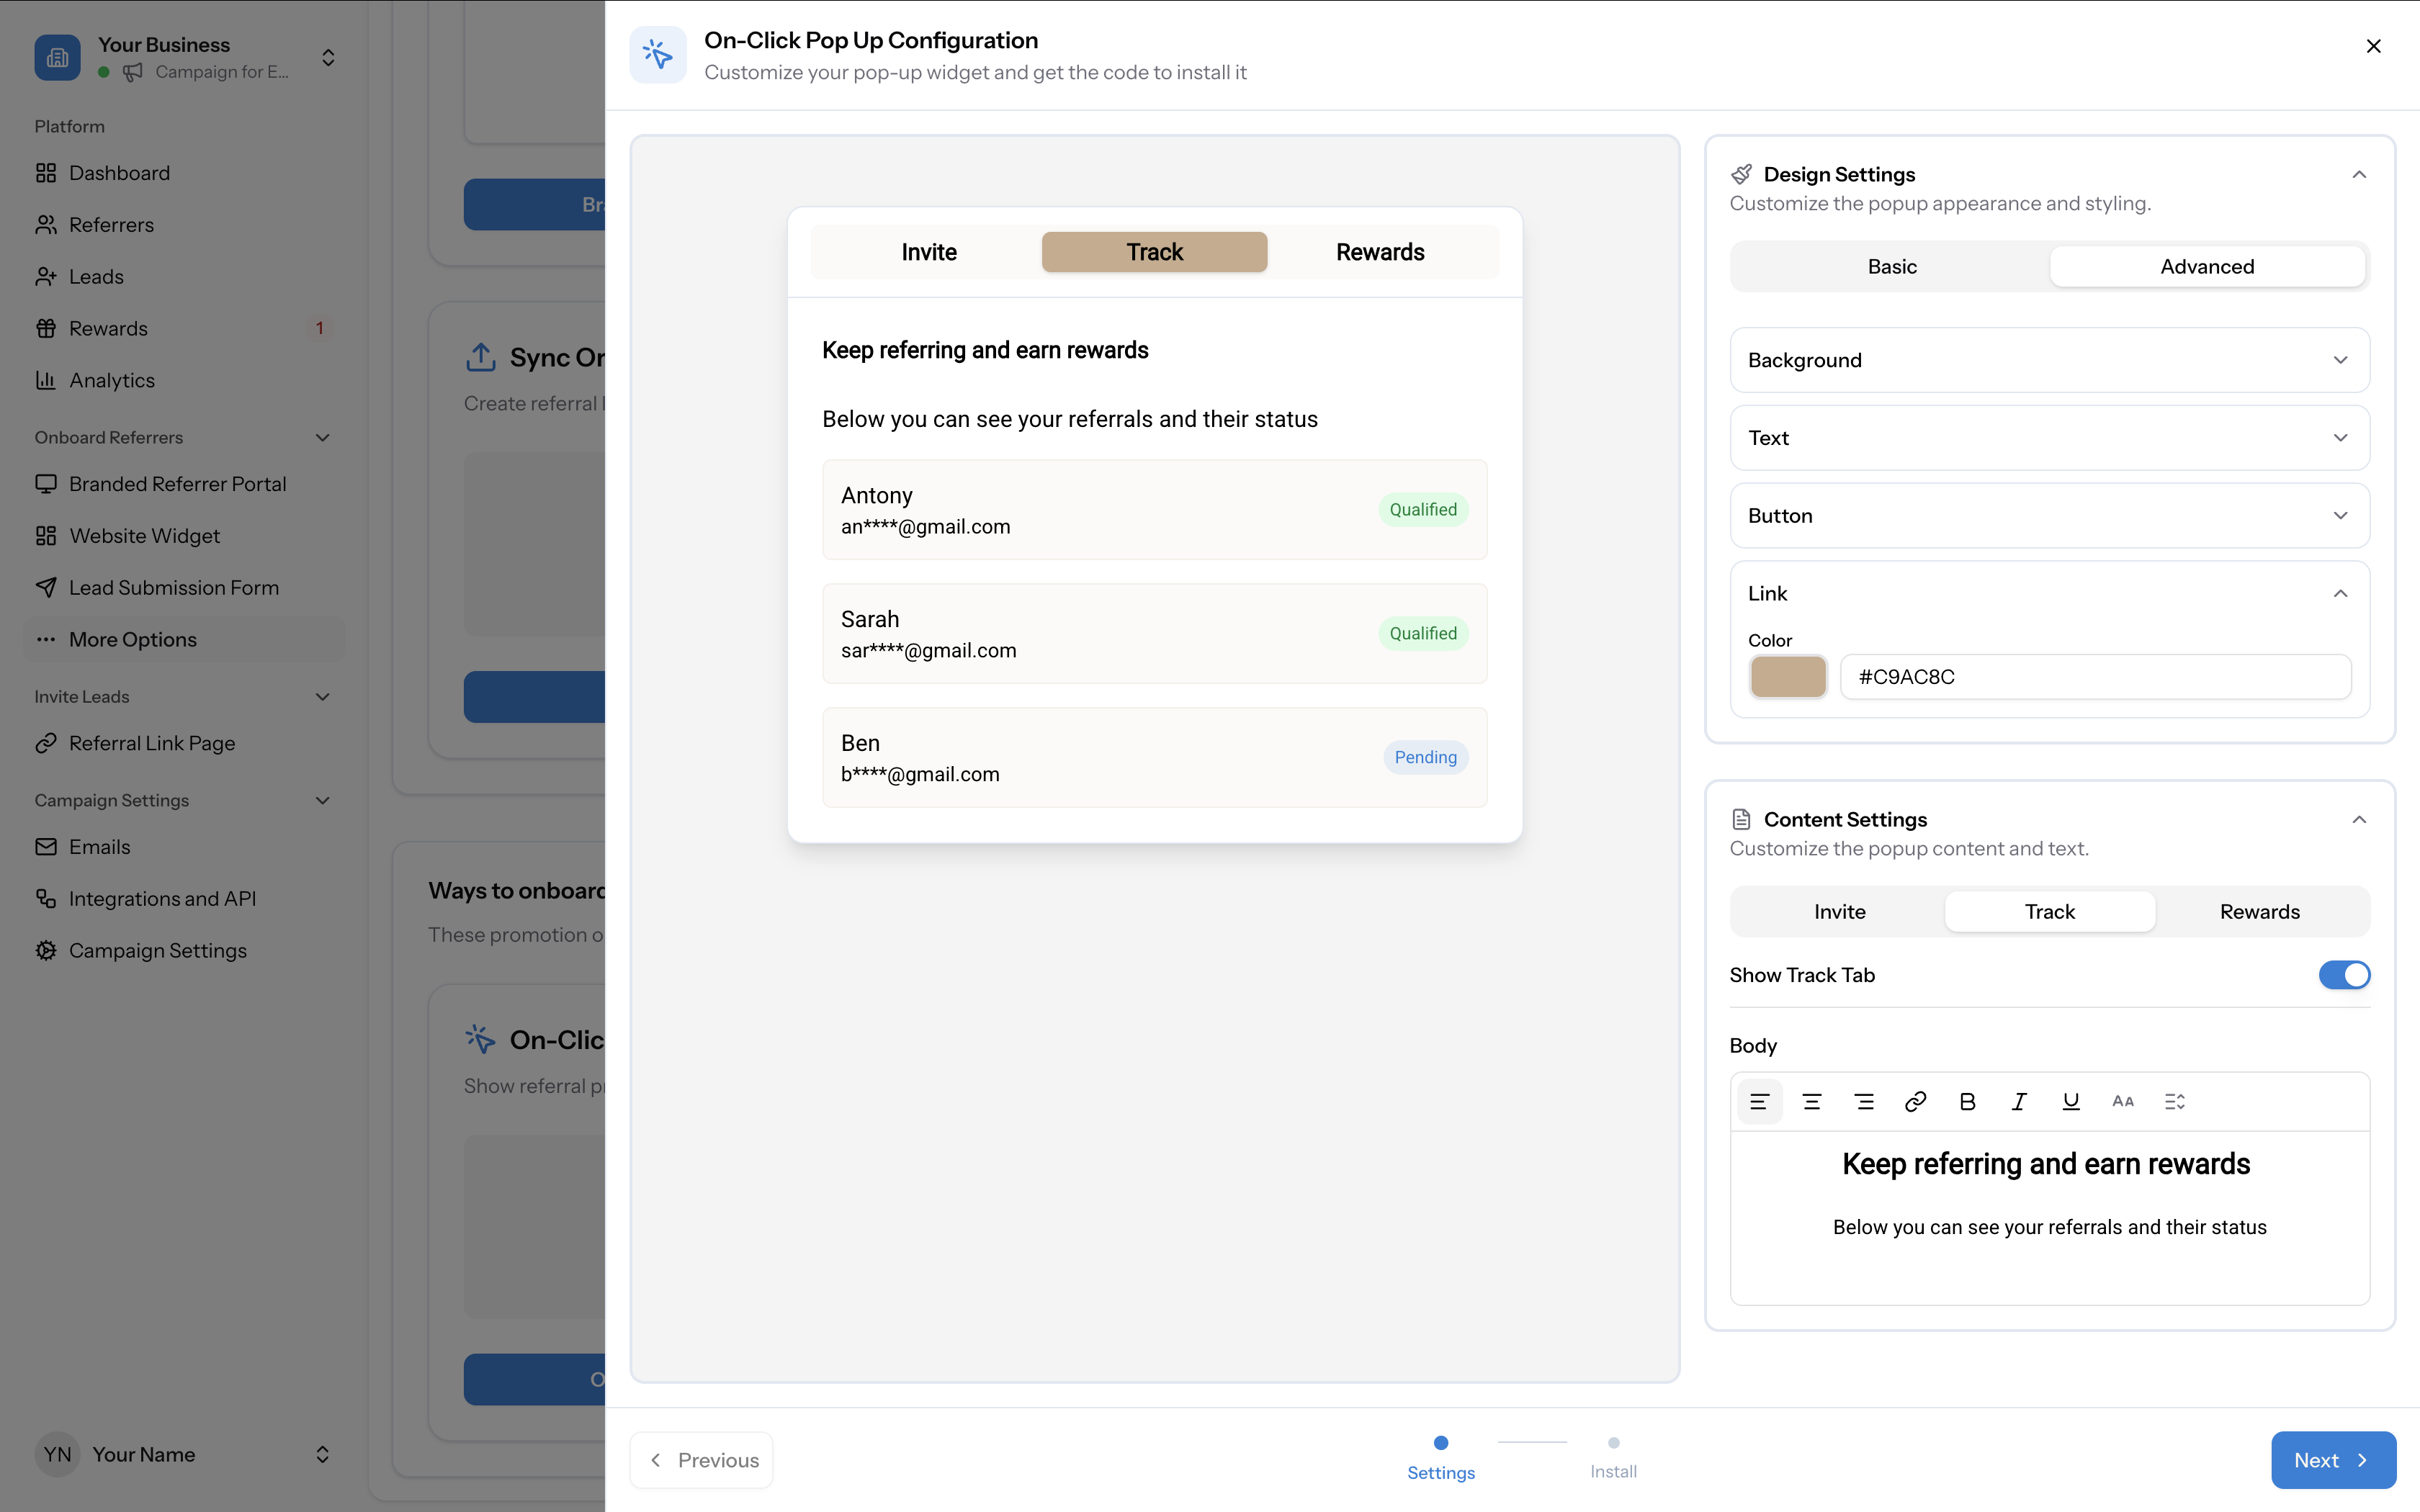The width and height of the screenshot is (2420, 1512).
Task: Insert a link using the Body editor toolbar
Action: click(1915, 1101)
